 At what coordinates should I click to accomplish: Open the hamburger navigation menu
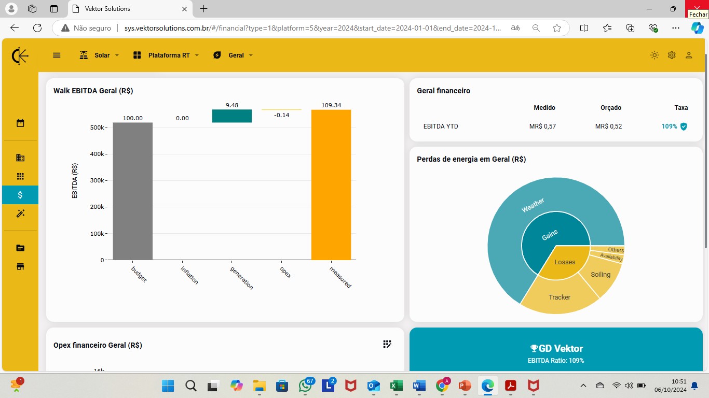[x=57, y=55]
